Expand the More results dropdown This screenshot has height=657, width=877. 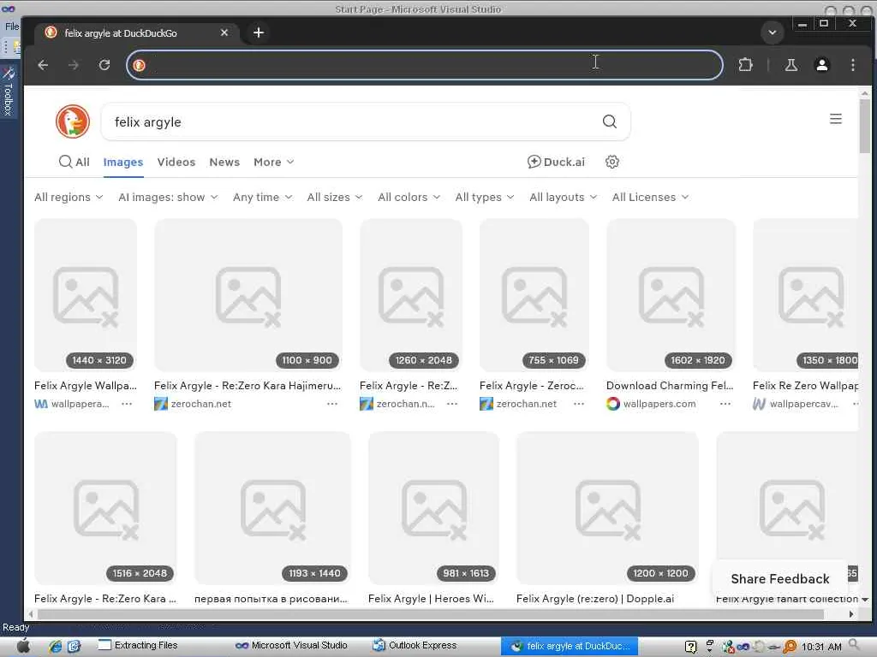[x=273, y=162]
